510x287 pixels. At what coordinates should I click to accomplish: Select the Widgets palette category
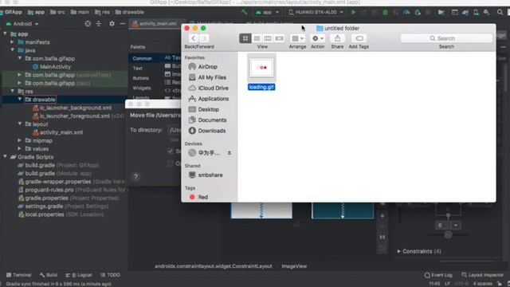pyautogui.click(x=142, y=88)
